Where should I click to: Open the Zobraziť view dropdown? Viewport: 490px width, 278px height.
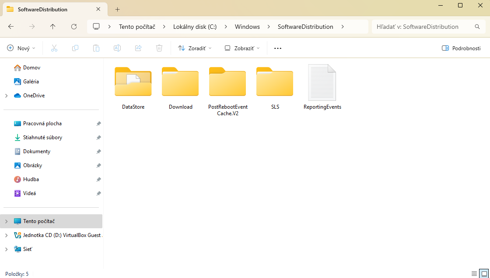click(242, 48)
